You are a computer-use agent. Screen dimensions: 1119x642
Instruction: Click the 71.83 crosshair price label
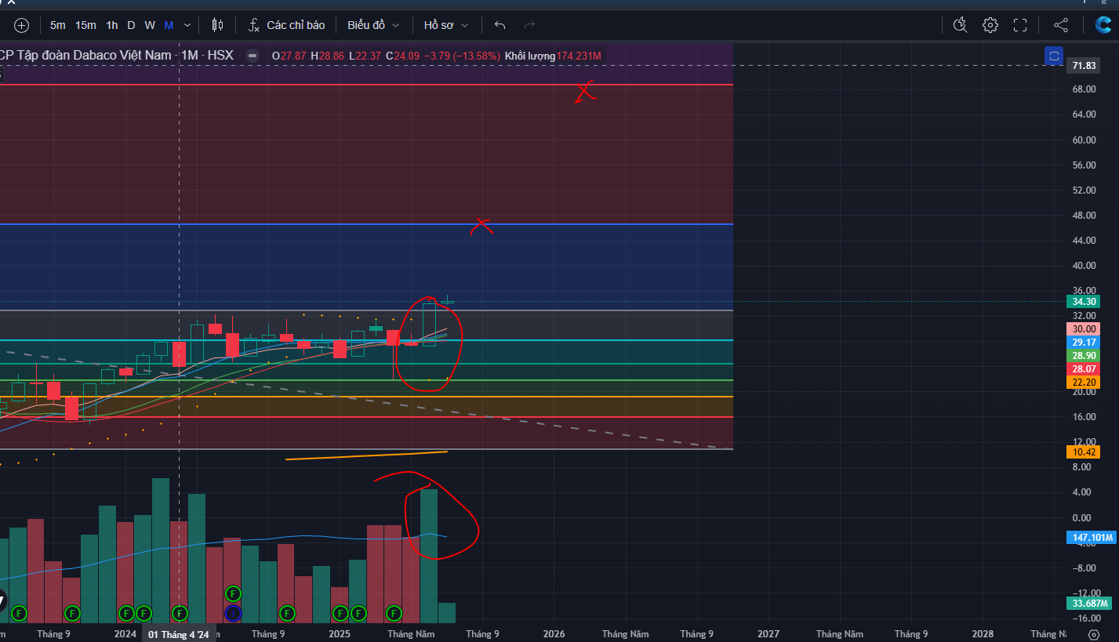(1084, 66)
